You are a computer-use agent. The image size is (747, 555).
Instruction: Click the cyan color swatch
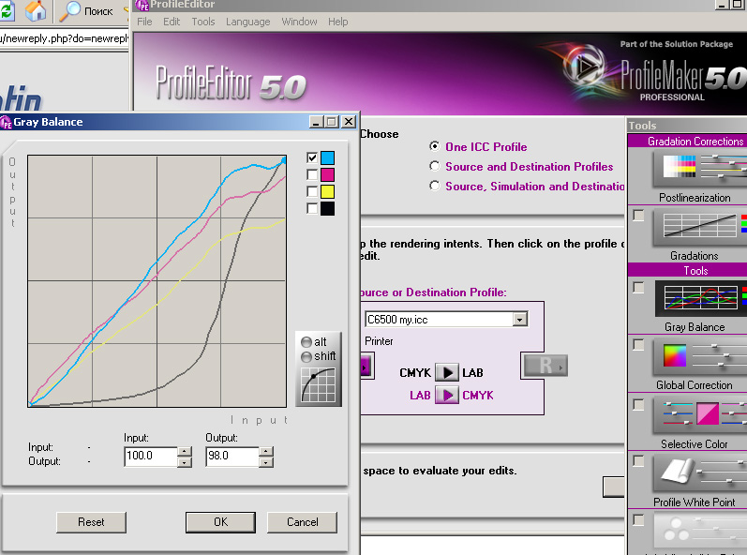(327, 157)
